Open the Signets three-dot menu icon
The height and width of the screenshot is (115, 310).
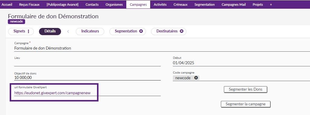pos(28,32)
